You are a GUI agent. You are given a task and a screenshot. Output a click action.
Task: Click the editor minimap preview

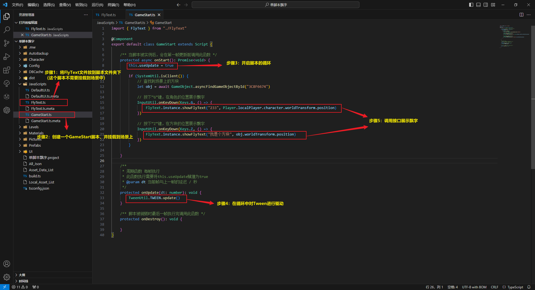point(514,36)
